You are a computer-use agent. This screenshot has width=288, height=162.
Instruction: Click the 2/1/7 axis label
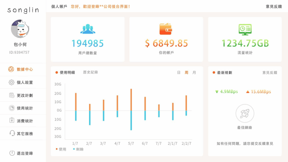pos(172,143)
